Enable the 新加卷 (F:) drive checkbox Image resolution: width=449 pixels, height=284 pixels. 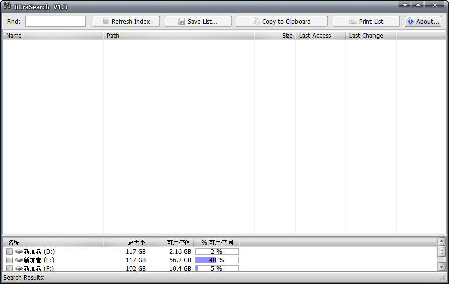pyautogui.click(x=10, y=268)
